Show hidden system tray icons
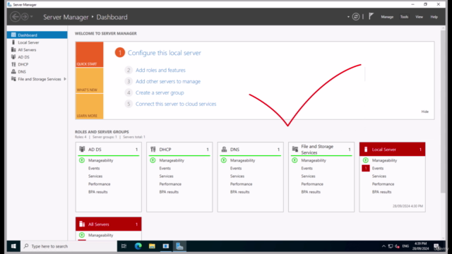The image size is (452, 254). (383, 246)
